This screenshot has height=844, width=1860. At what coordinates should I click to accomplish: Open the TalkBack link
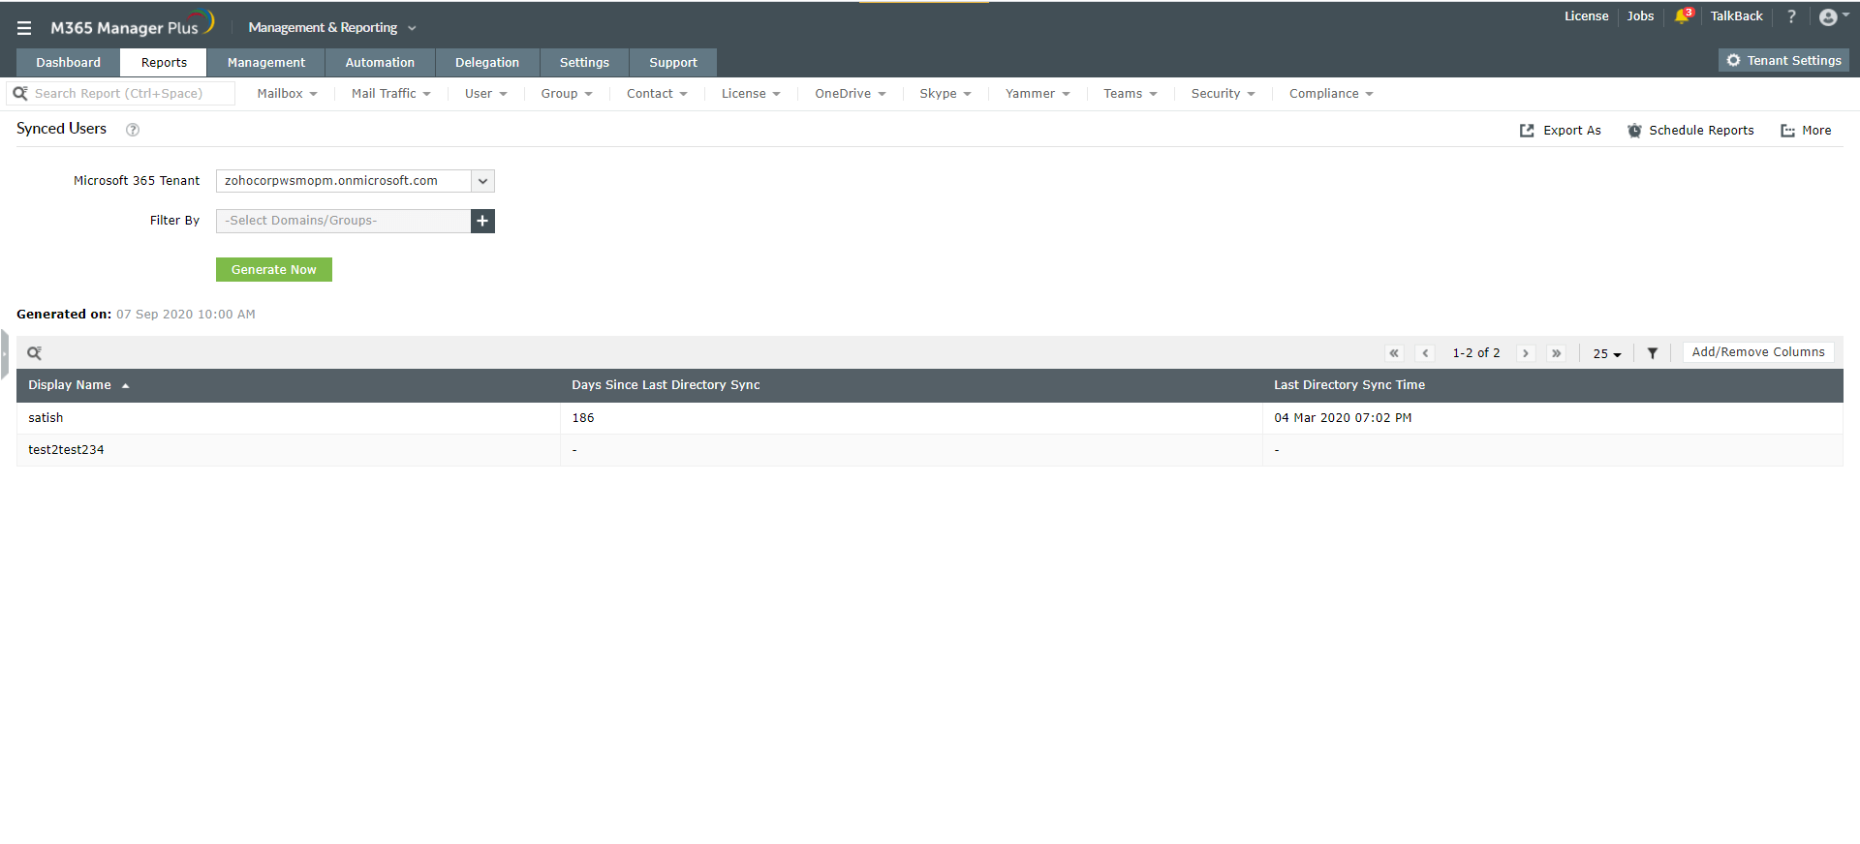[x=1736, y=16]
